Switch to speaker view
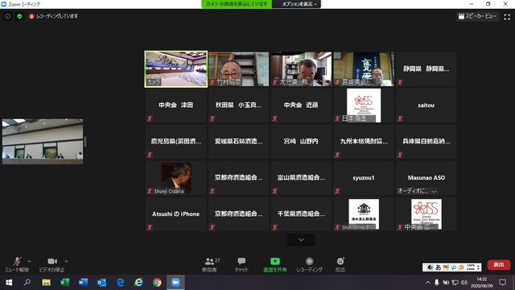The height and width of the screenshot is (290, 515). pyautogui.click(x=477, y=16)
